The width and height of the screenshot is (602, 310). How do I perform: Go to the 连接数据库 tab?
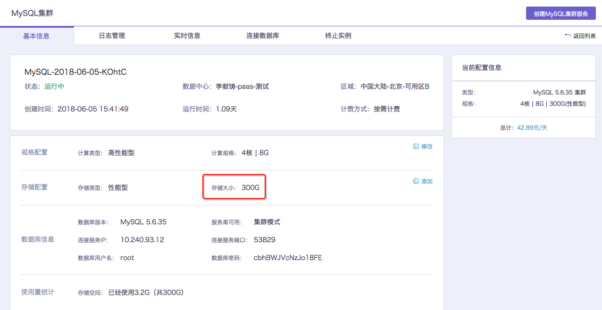(263, 36)
